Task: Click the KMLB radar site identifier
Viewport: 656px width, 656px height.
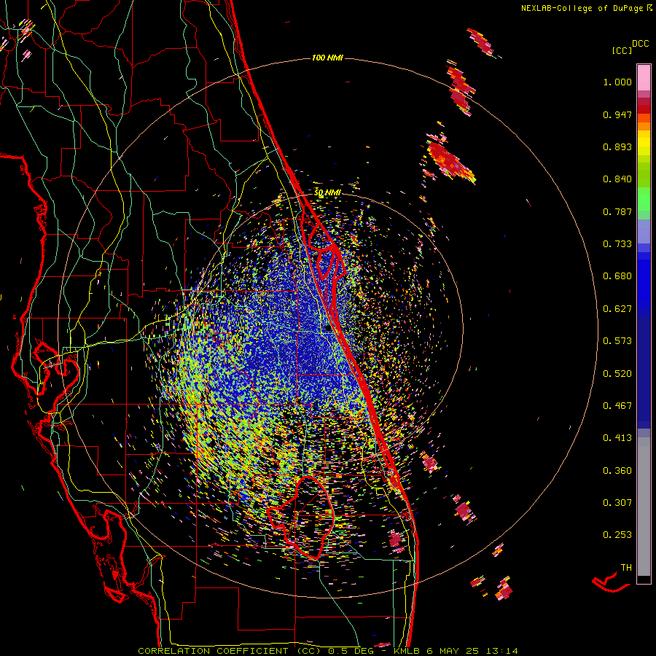Action: tap(406, 651)
